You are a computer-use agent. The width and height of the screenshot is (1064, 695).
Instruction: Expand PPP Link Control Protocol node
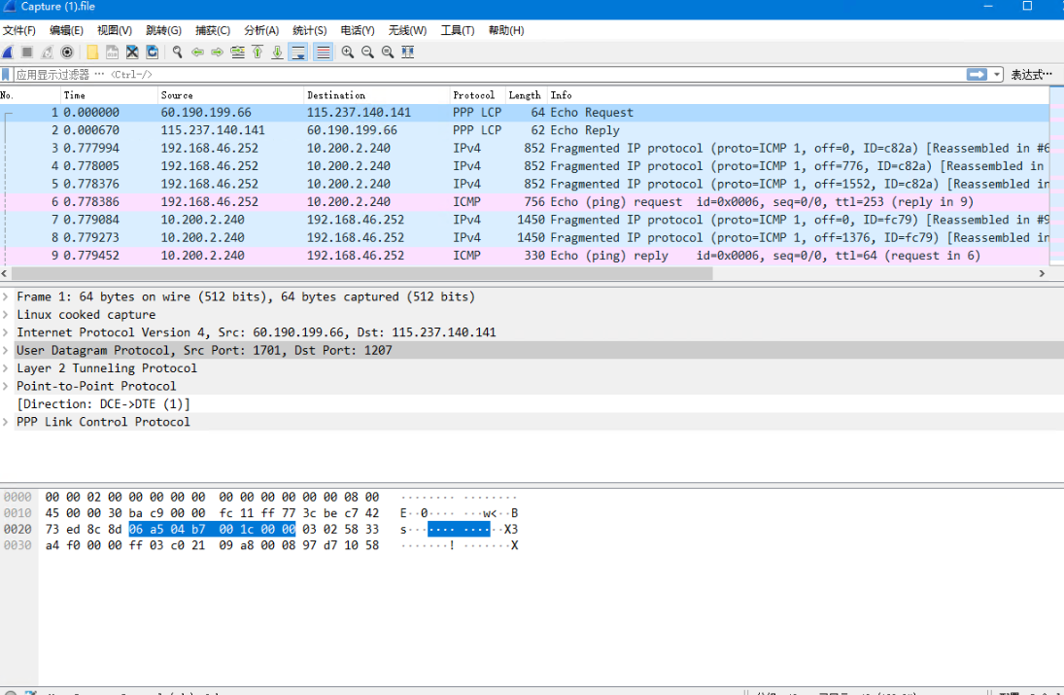7,422
